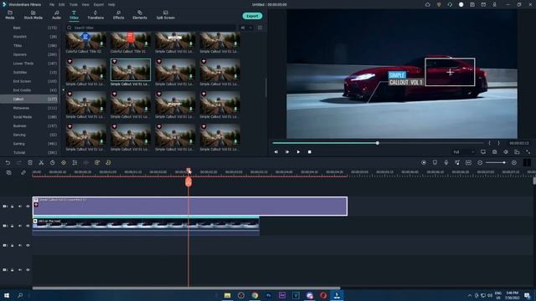The height and width of the screenshot is (301, 536).
Task: Open the File menu
Action: 52,5
